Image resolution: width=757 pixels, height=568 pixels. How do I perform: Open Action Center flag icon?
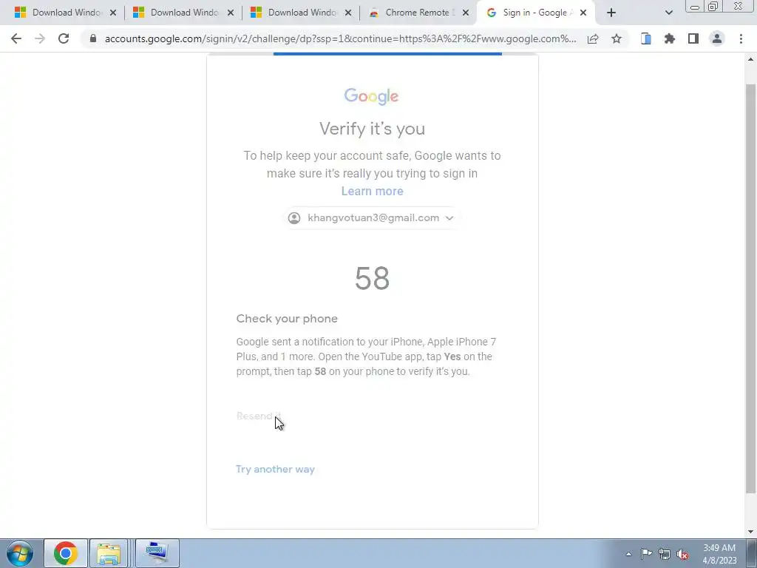646,554
